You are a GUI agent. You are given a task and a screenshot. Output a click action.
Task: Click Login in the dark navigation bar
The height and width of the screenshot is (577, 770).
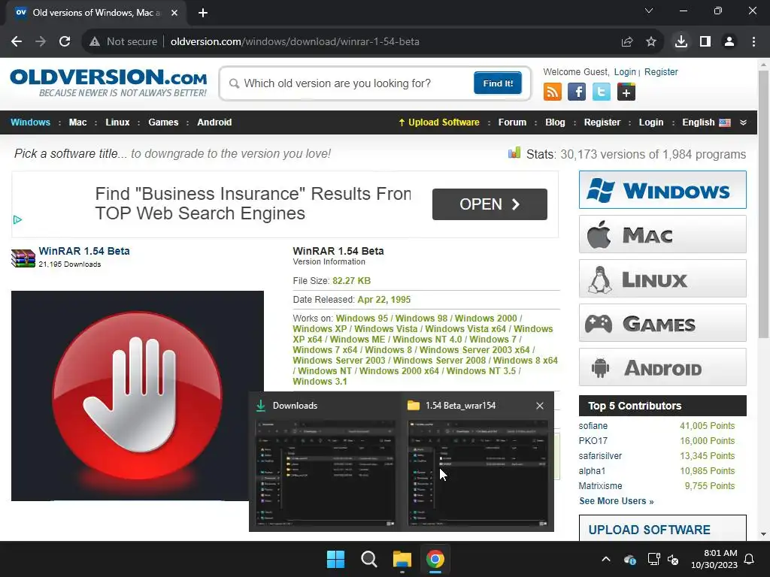[x=650, y=122]
